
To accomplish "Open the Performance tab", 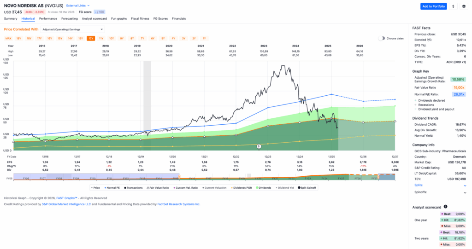I will [x=48, y=19].
